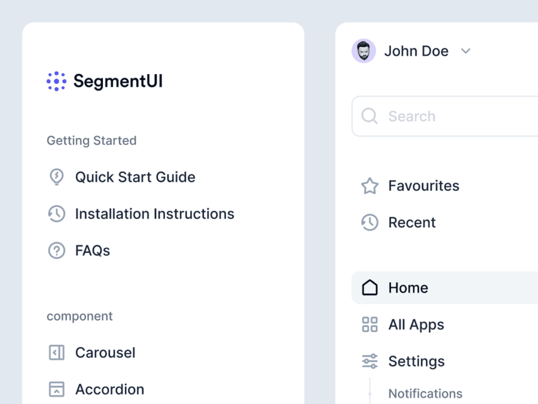Click the Accordion component icon
This screenshot has height=404, width=538.
pos(56,389)
